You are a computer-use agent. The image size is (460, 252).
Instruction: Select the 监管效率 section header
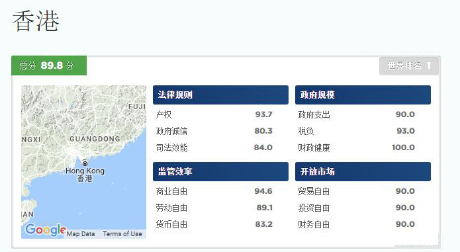click(220, 172)
